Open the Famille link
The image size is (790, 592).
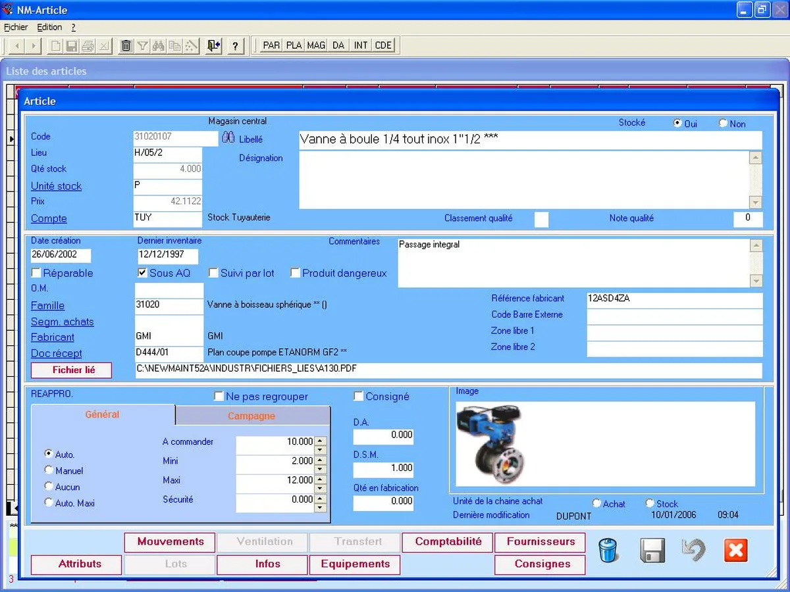pyautogui.click(x=47, y=305)
